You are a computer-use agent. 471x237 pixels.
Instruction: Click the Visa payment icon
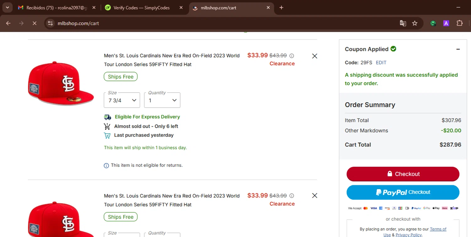373,208
